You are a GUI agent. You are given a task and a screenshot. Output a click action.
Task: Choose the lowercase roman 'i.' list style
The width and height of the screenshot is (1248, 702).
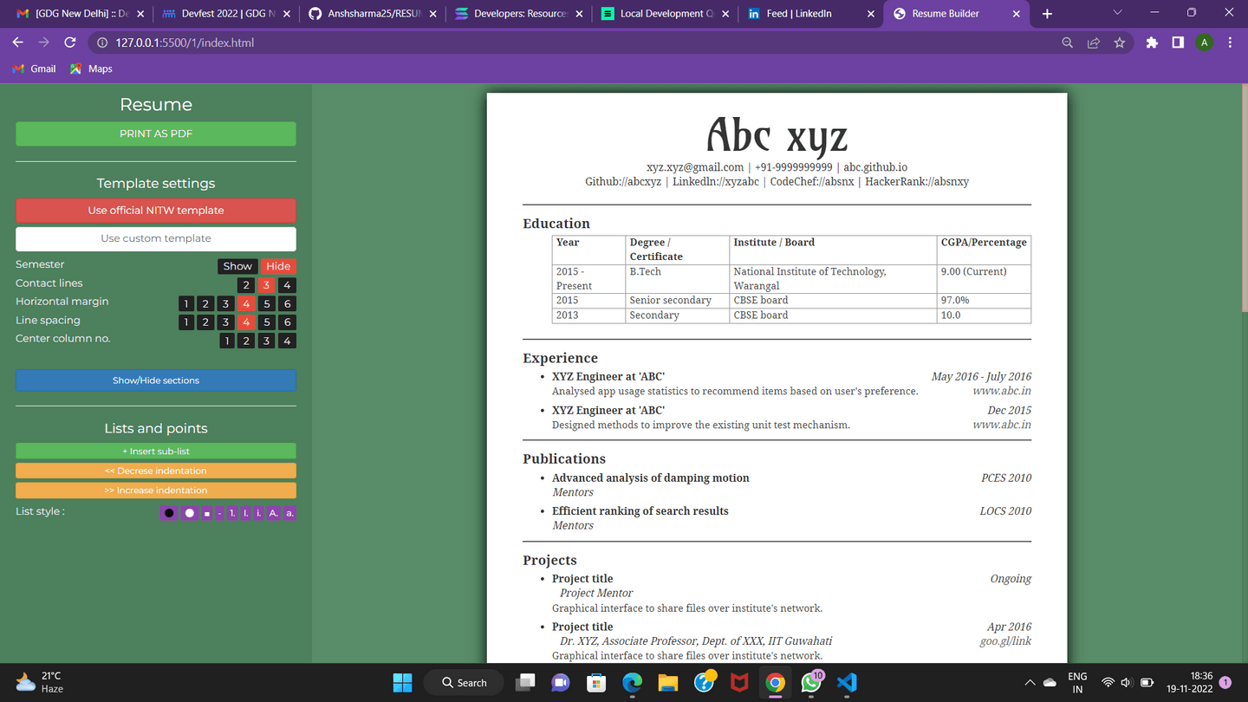[x=259, y=513]
